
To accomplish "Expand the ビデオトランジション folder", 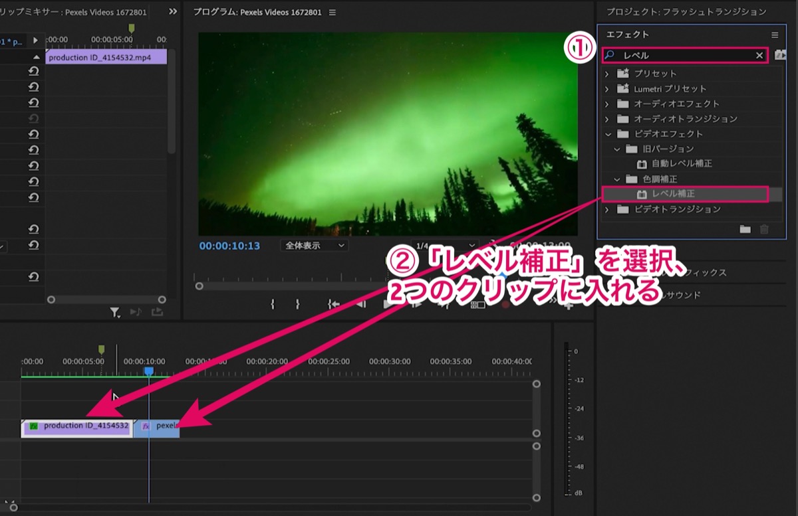I will click(x=606, y=210).
